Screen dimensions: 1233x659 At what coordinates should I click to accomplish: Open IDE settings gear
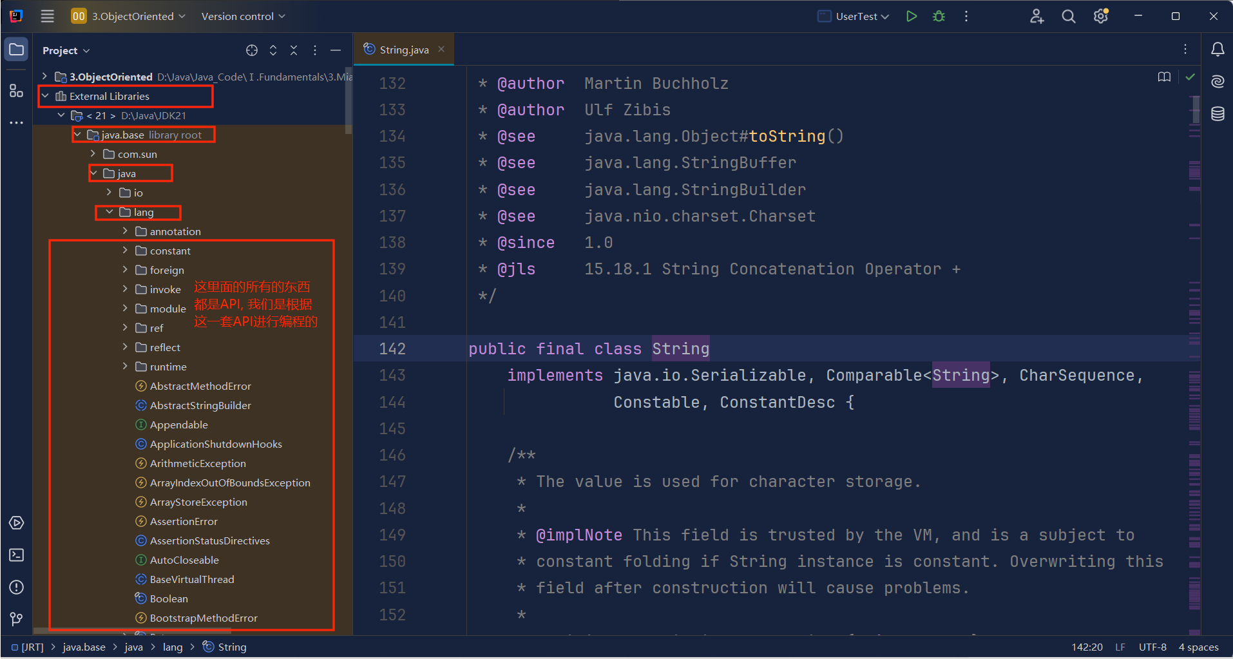coord(1101,16)
